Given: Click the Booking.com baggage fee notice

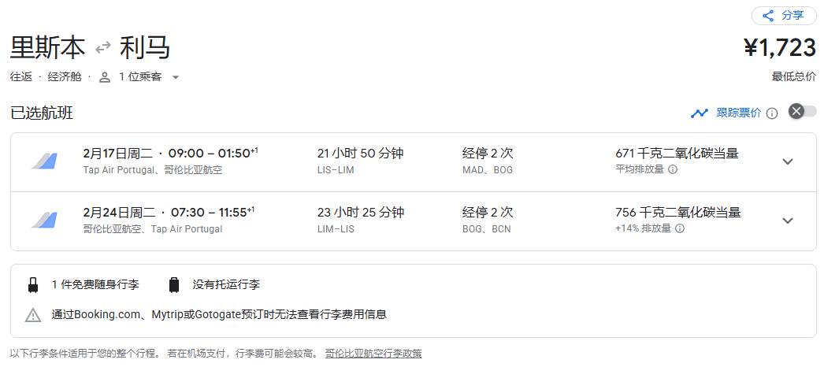Looking at the screenshot, I should coord(220,315).
